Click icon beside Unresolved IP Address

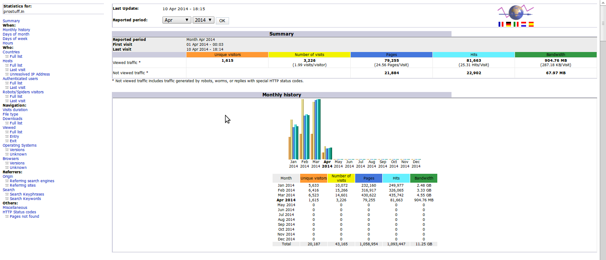(7, 74)
